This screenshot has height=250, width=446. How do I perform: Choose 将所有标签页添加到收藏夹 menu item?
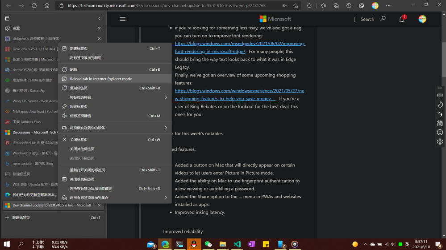115,189
